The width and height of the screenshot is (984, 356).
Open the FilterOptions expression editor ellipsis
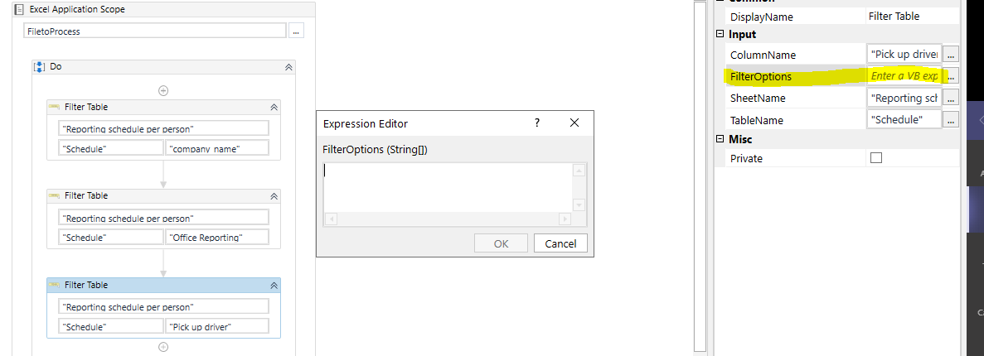point(952,76)
